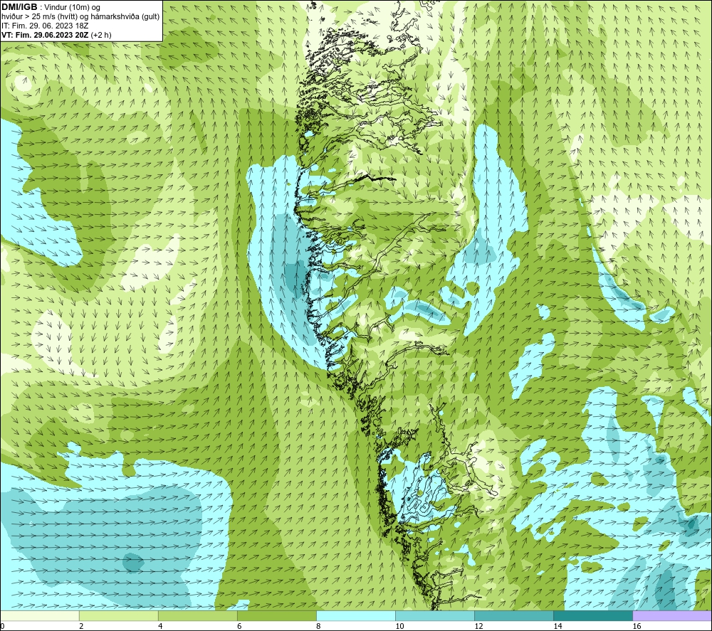Screen dimensions: 712x631
Task: Click the colorbar label '8'
Action: [318, 627]
